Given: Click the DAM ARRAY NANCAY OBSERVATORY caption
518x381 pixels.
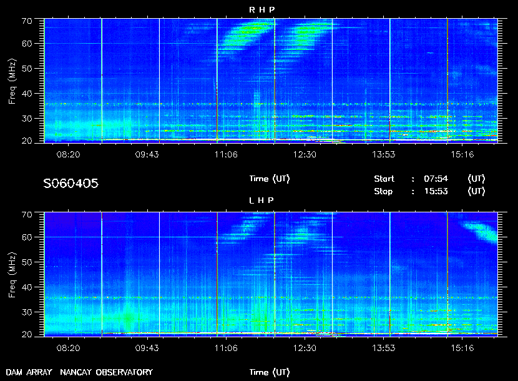Looking at the screenshot, I should 79,372.
